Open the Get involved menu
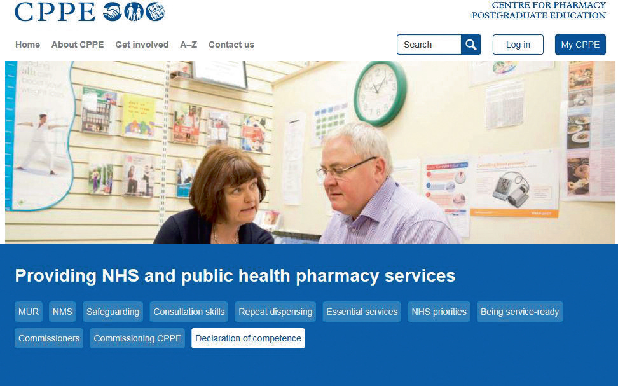 click(142, 45)
